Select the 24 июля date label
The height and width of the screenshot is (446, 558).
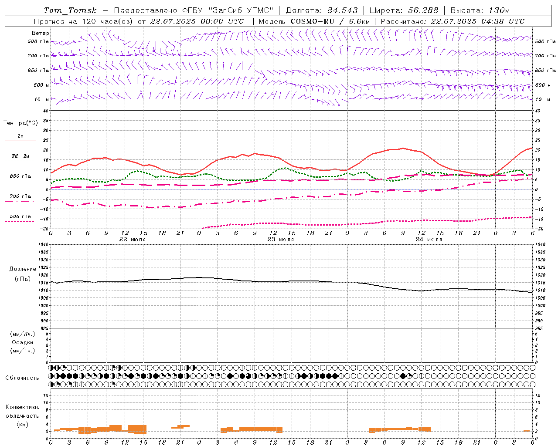coord(429,240)
